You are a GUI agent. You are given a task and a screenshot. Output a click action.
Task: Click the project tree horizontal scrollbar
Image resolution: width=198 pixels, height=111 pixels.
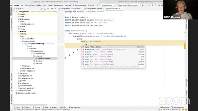pos(30,105)
